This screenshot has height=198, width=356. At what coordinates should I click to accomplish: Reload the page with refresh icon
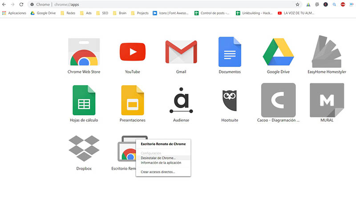point(21,4)
